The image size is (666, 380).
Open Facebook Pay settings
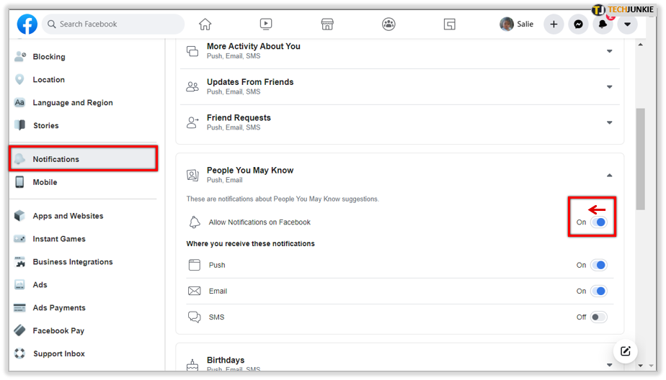coord(58,331)
